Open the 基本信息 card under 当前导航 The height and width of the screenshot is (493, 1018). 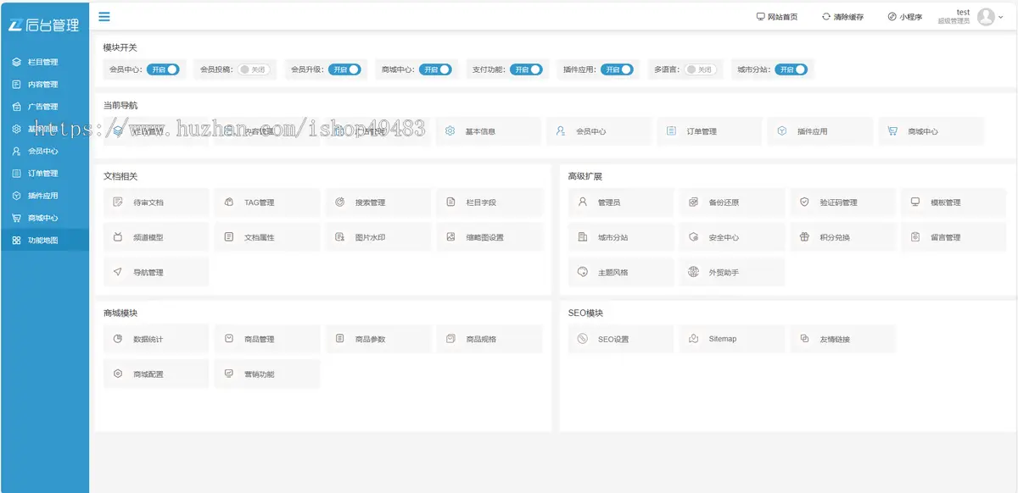[489, 131]
